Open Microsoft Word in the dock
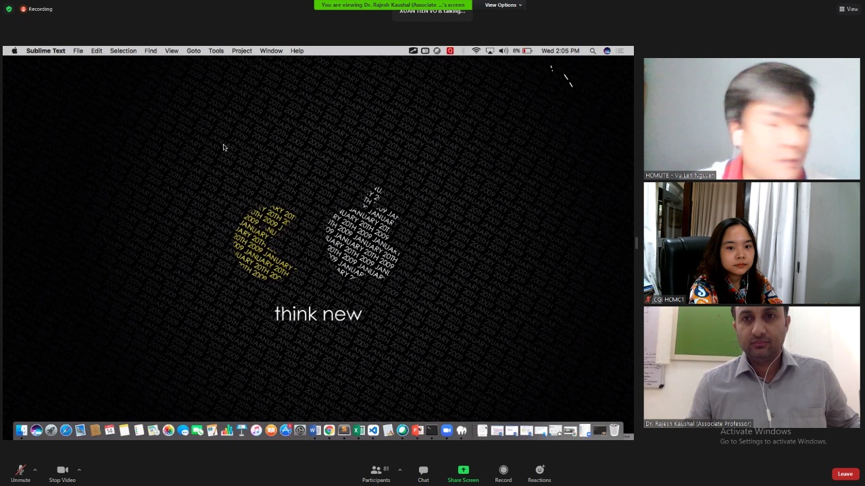This screenshot has width=865, height=486. pyautogui.click(x=315, y=431)
